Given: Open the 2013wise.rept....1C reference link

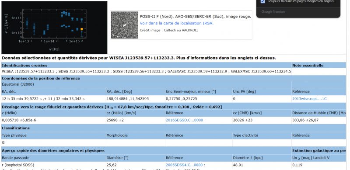Looking at the screenshot, I should tap(309, 99).
